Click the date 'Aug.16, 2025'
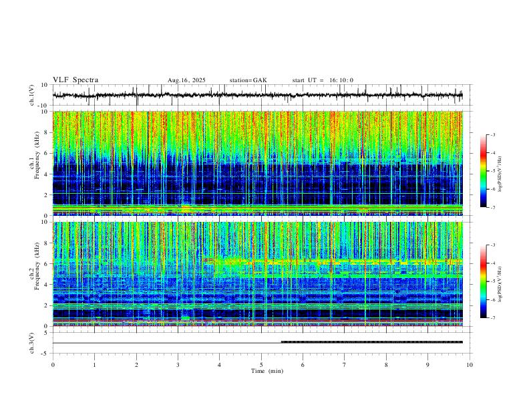Viewport: 529px width, 409px height. click(186, 80)
